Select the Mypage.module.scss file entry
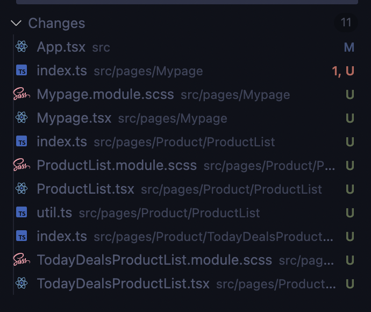 tap(105, 94)
